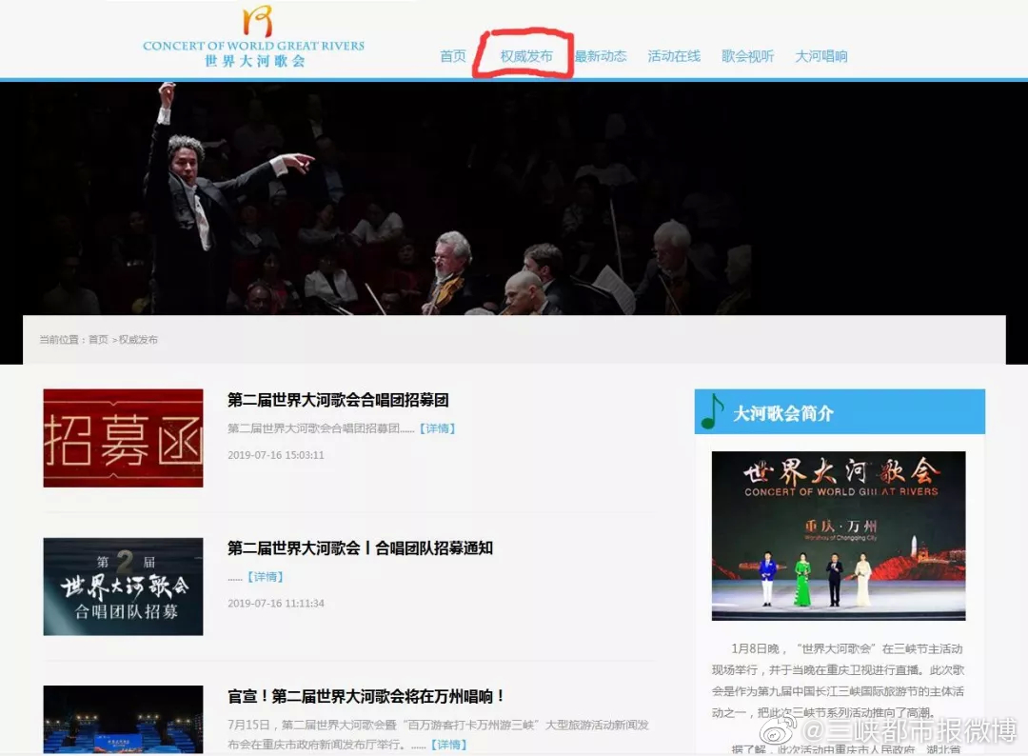The width and height of the screenshot is (1028, 756).
Task: Click the Concert of World Great Rivers logo
Action: 254,37
